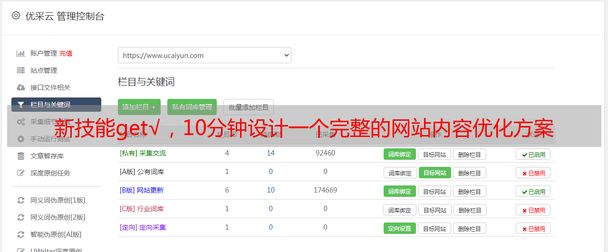Click the [C版] 行业词库 column name

pos(142,209)
